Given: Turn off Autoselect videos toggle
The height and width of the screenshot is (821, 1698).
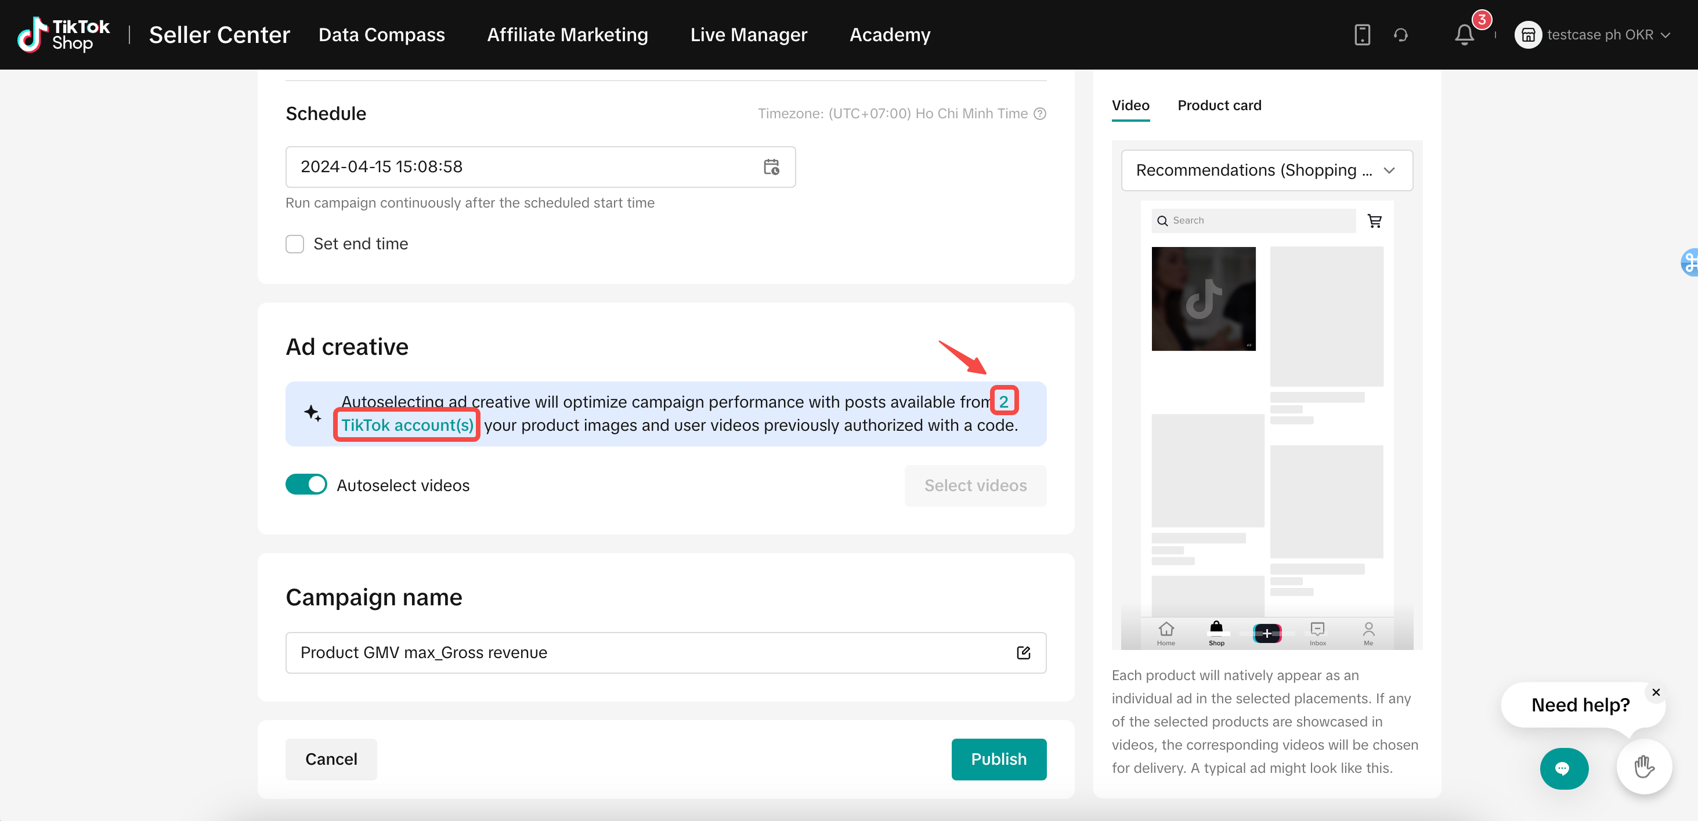Looking at the screenshot, I should (x=306, y=485).
